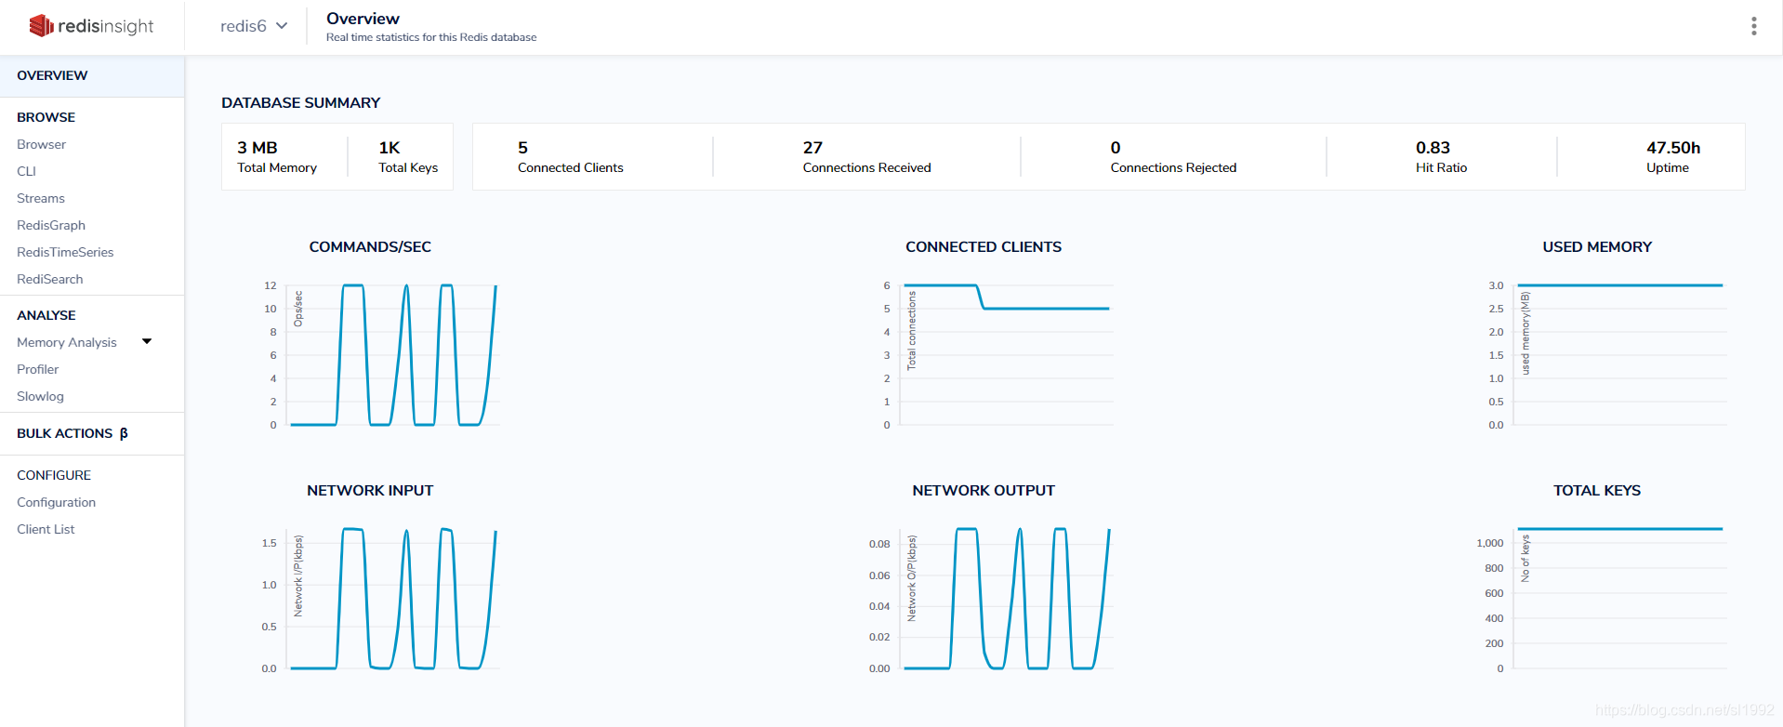1783x727 pixels.
Task: Select Overview in the sidebar
Action: point(92,75)
